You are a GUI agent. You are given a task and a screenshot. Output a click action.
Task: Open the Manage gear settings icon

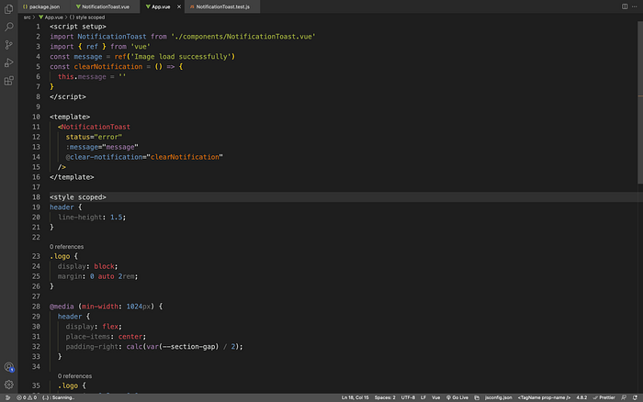point(8,385)
